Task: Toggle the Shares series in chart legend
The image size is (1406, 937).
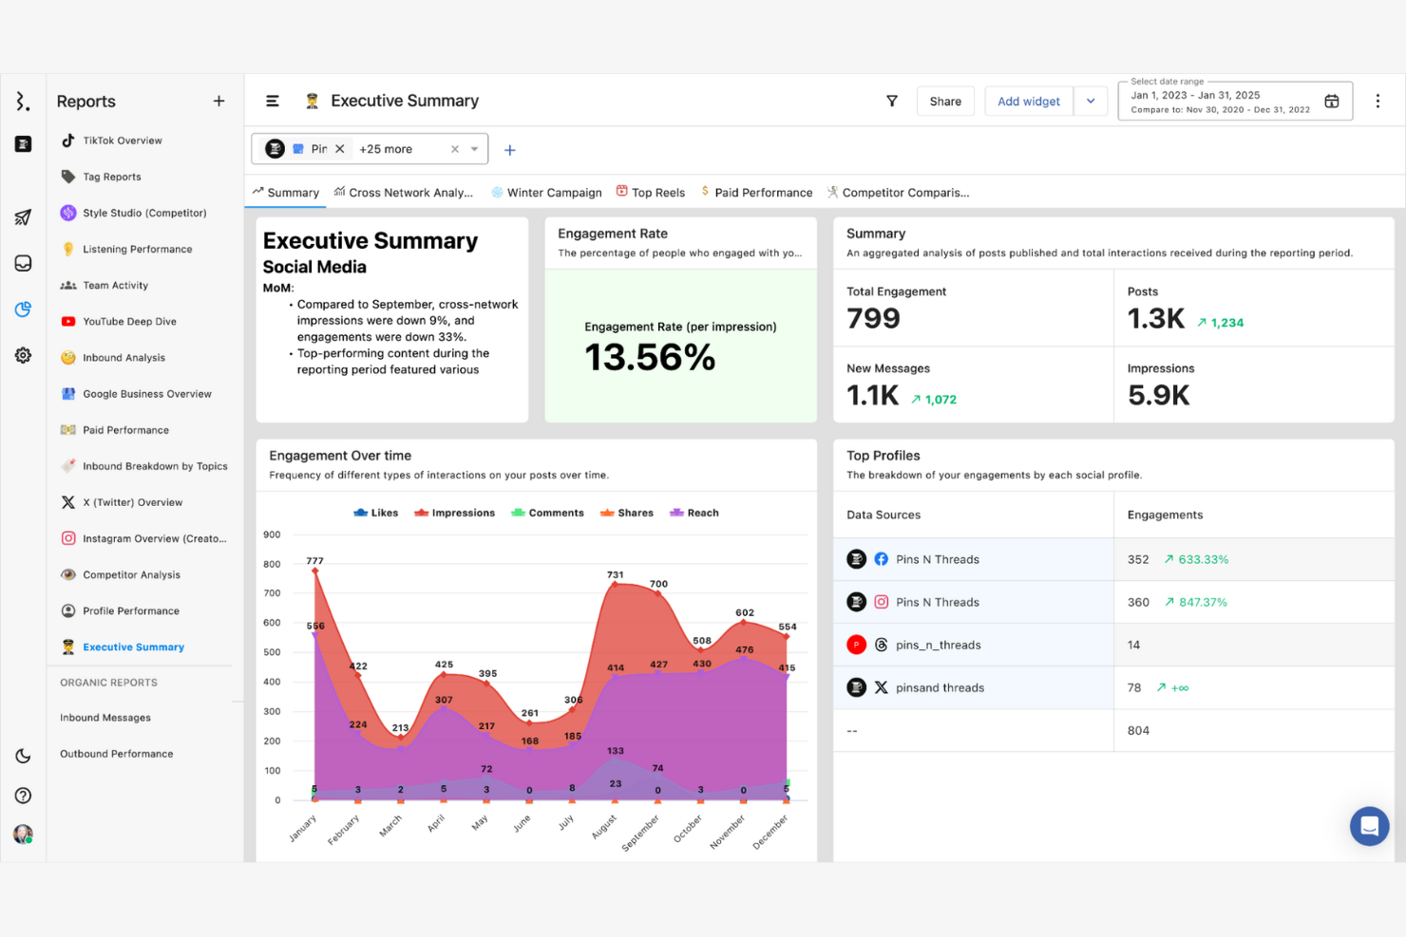Action: (x=627, y=513)
